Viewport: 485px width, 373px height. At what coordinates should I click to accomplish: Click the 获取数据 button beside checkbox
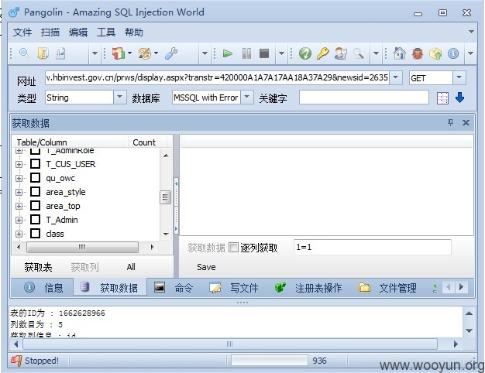pos(206,248)
